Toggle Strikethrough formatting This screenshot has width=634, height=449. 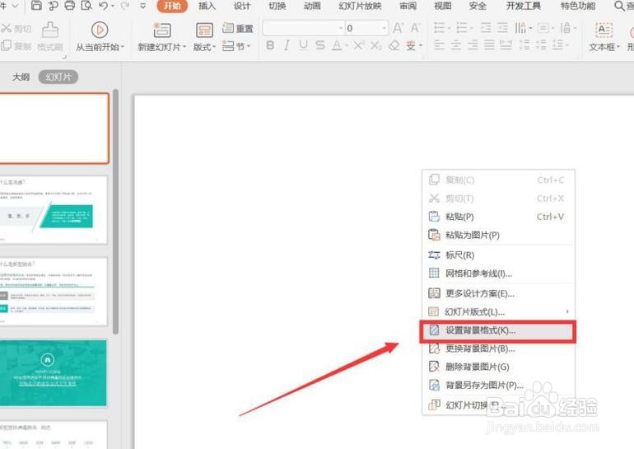click(319, 45)
